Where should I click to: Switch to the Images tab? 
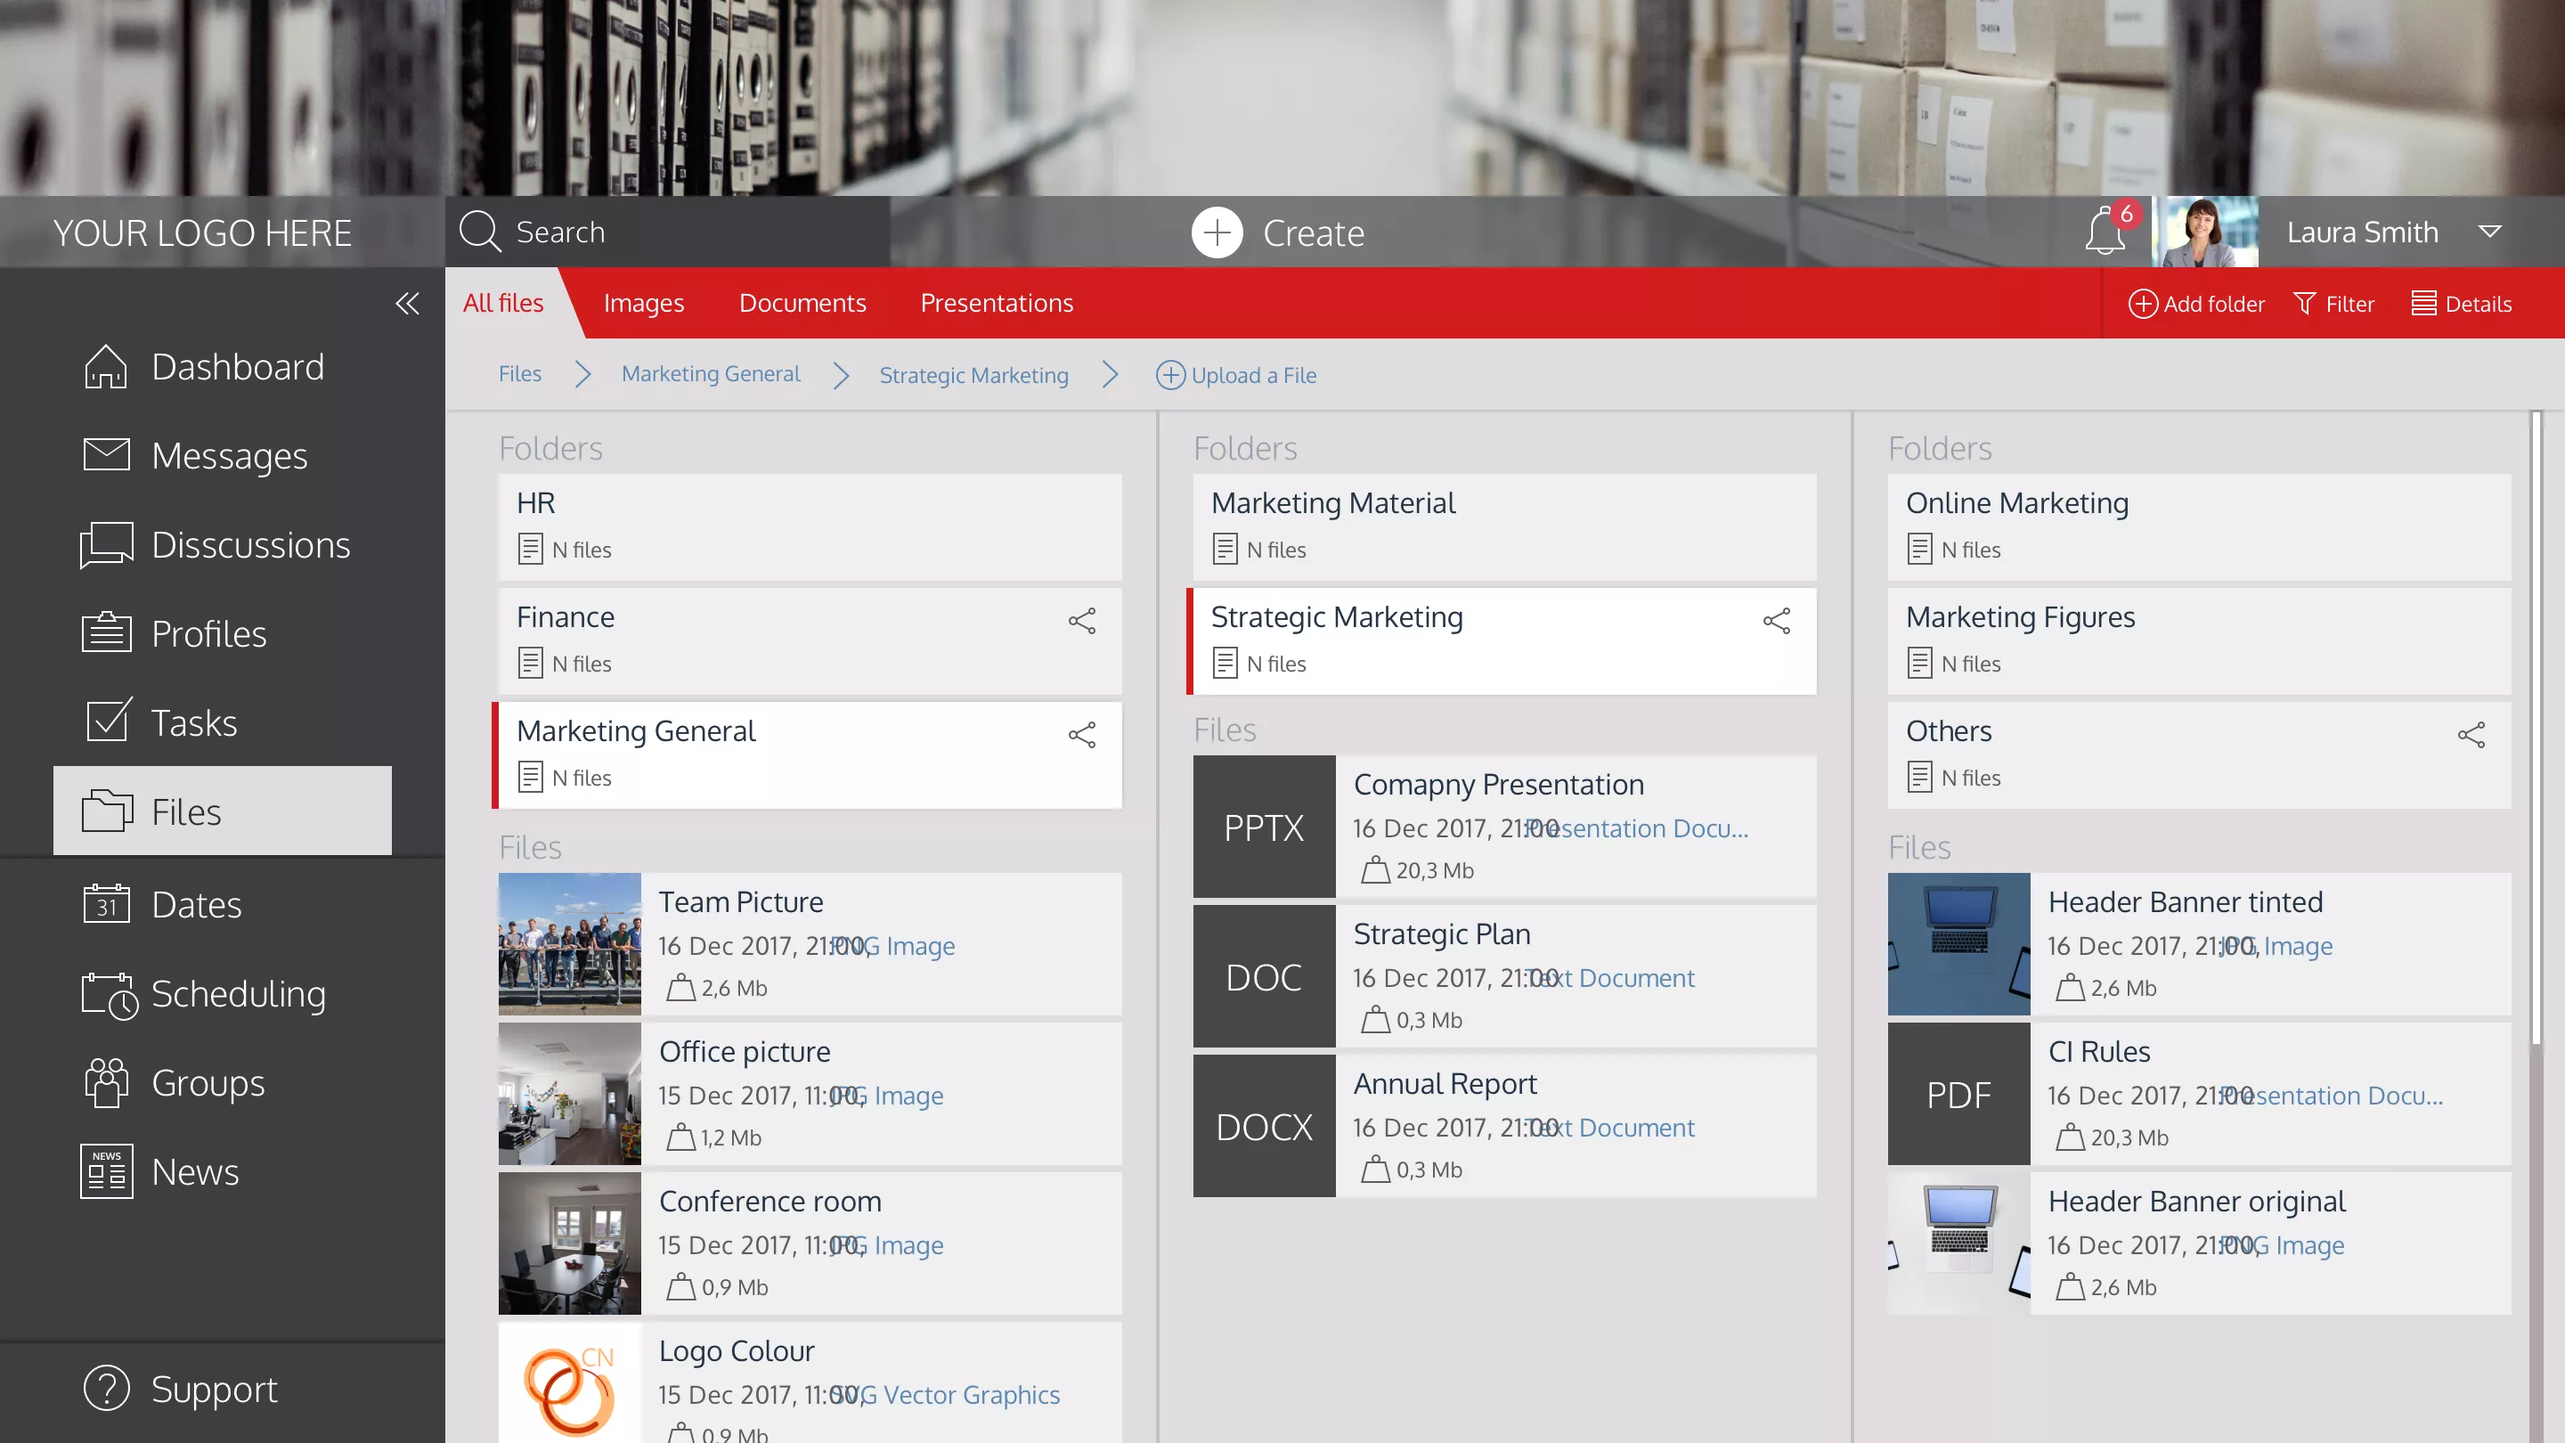pos(643,303)
